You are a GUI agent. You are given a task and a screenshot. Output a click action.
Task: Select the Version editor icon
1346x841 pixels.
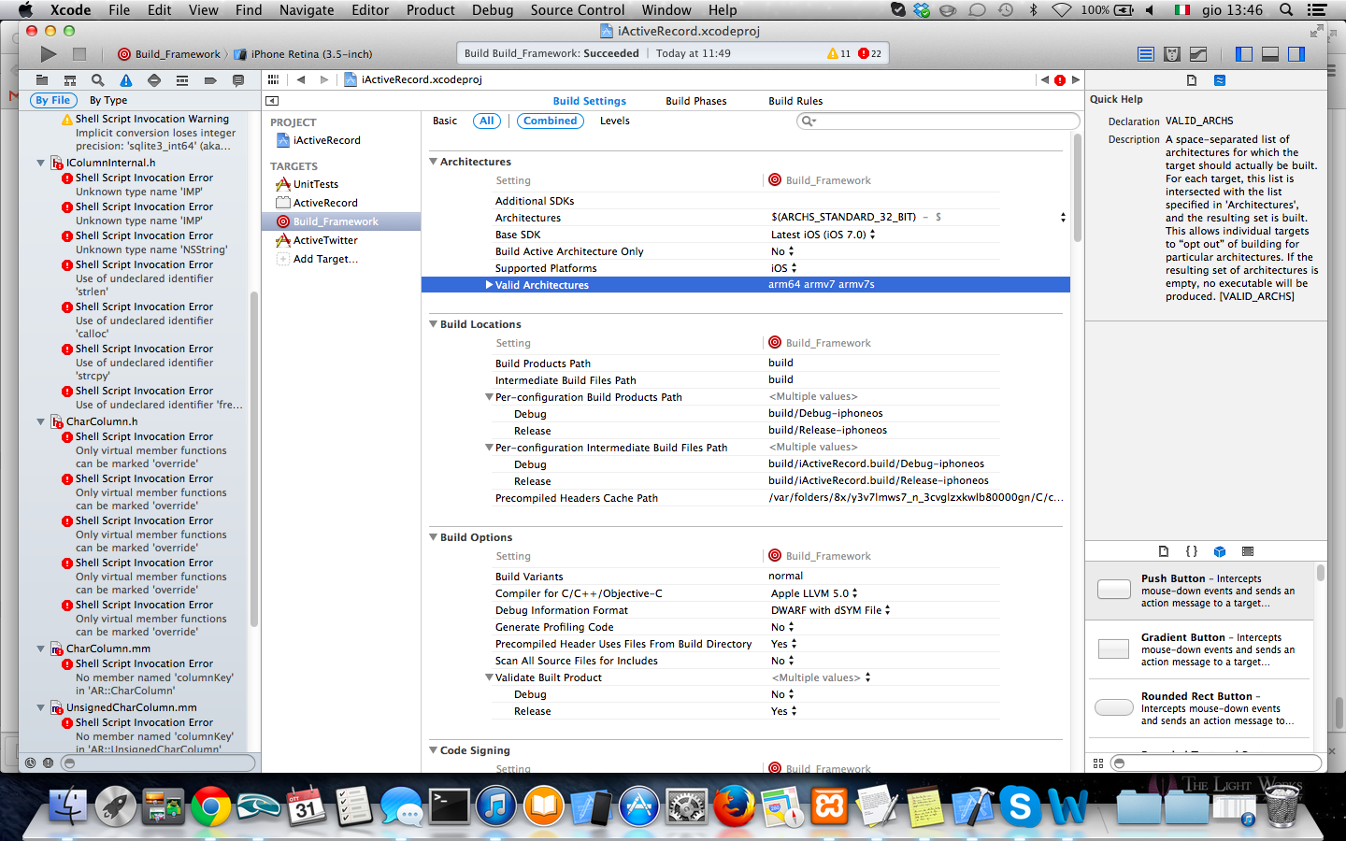point(1198,54)
